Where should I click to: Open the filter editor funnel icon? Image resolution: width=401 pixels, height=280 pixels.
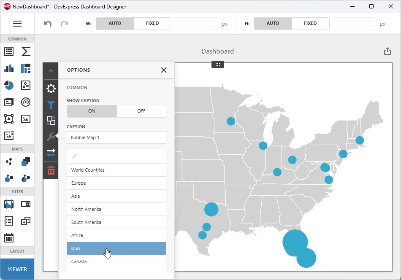coord(51,105)
